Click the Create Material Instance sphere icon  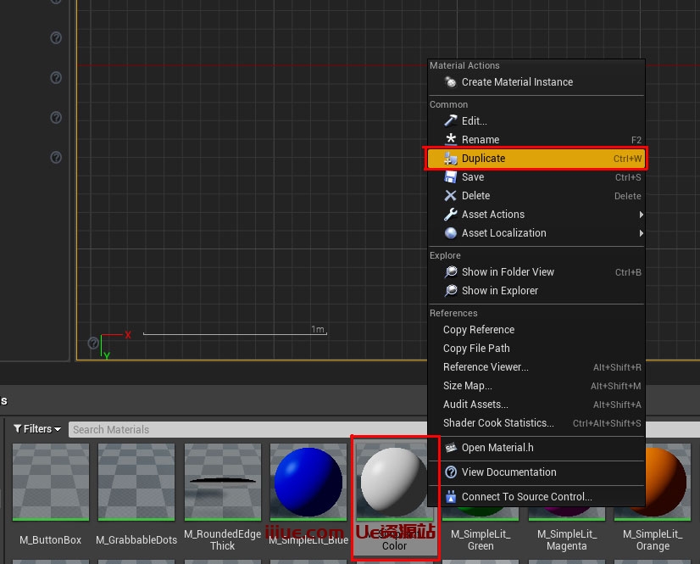coord(451,82)
